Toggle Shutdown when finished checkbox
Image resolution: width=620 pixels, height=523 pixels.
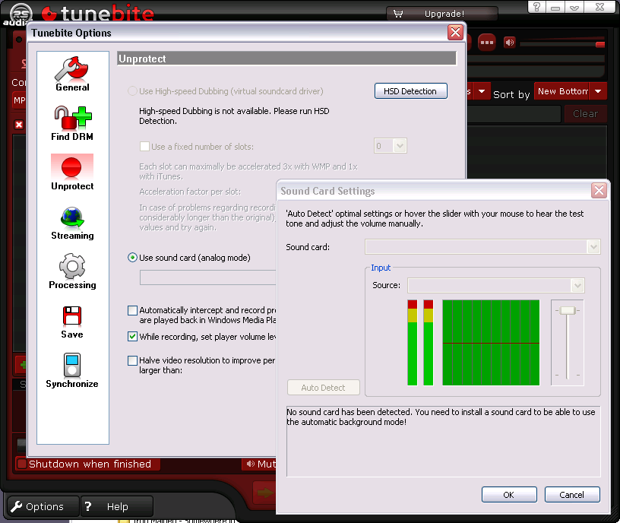click(22, 464)
